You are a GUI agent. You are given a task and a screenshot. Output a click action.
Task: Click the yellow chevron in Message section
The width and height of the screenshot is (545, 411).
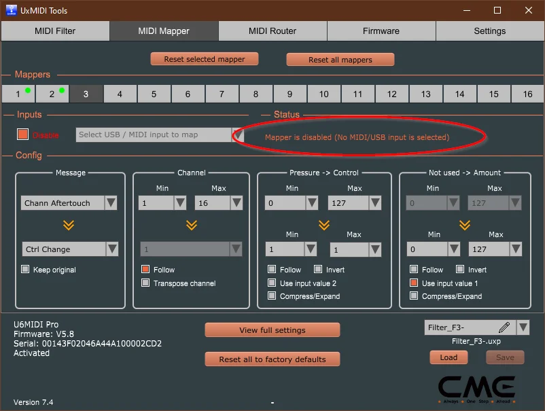coord(69,224)
